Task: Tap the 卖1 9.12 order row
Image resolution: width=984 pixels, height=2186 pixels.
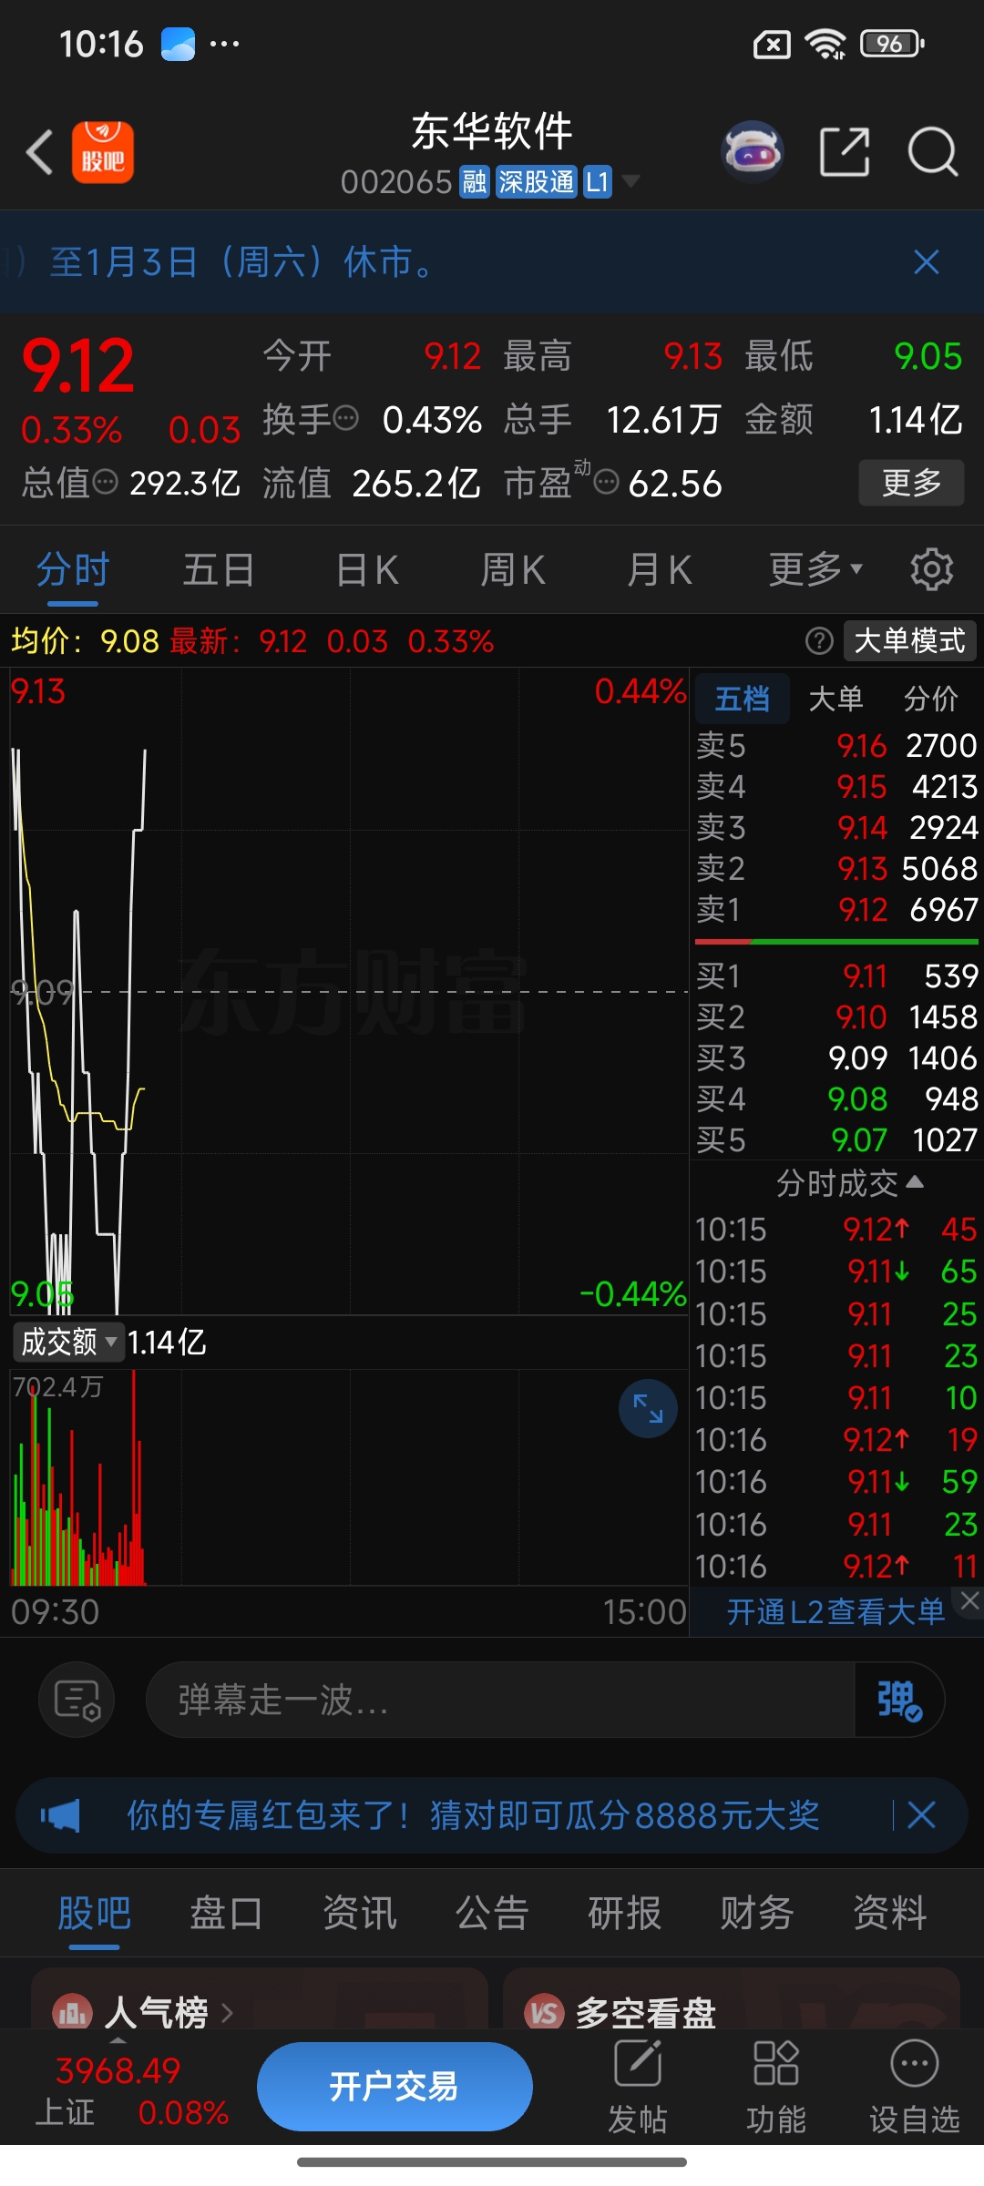Action: 836,909
